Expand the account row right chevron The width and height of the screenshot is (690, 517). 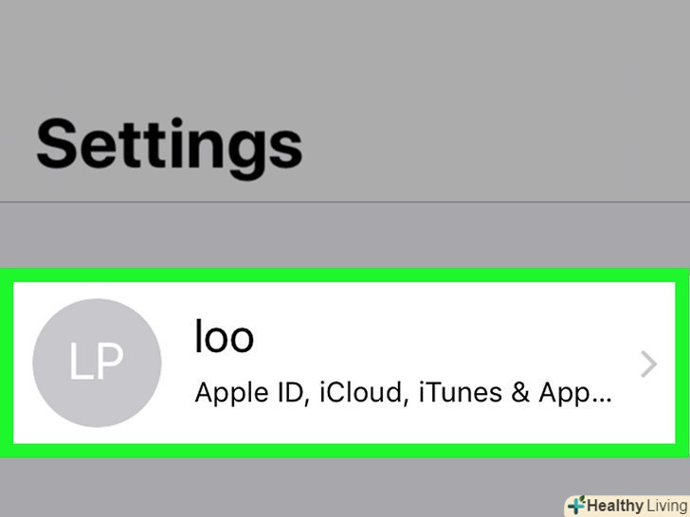coord(648,364)
